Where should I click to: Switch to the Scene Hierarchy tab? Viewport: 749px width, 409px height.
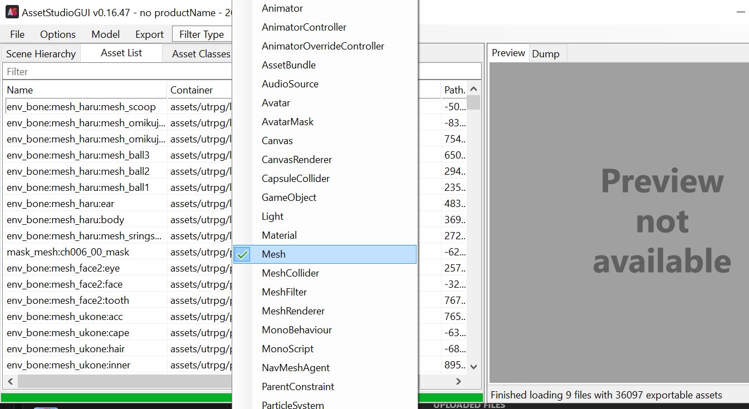click(x=41, y=54)
